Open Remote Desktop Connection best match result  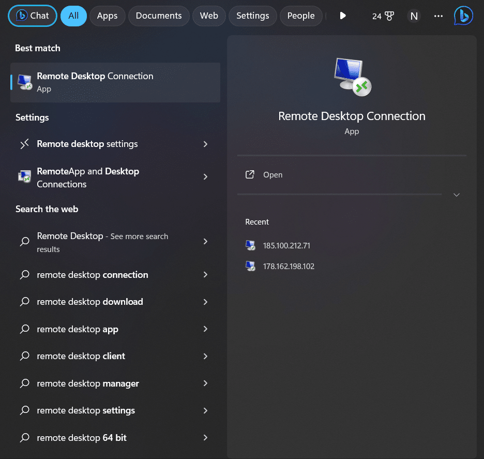click(115, 82)
